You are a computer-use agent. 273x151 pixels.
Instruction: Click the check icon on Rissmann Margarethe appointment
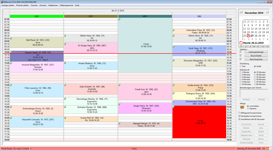[x=173, y=60]
